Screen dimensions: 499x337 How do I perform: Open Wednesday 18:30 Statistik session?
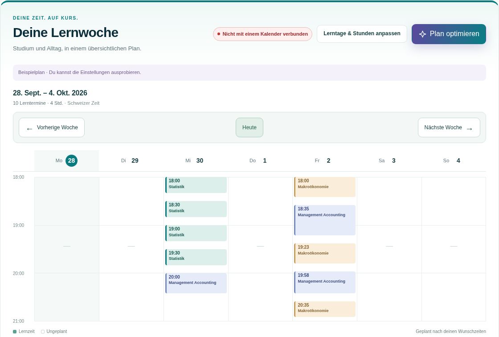click(x=196, y=209)
